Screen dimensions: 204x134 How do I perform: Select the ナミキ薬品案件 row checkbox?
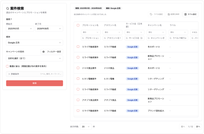[78, 68]
